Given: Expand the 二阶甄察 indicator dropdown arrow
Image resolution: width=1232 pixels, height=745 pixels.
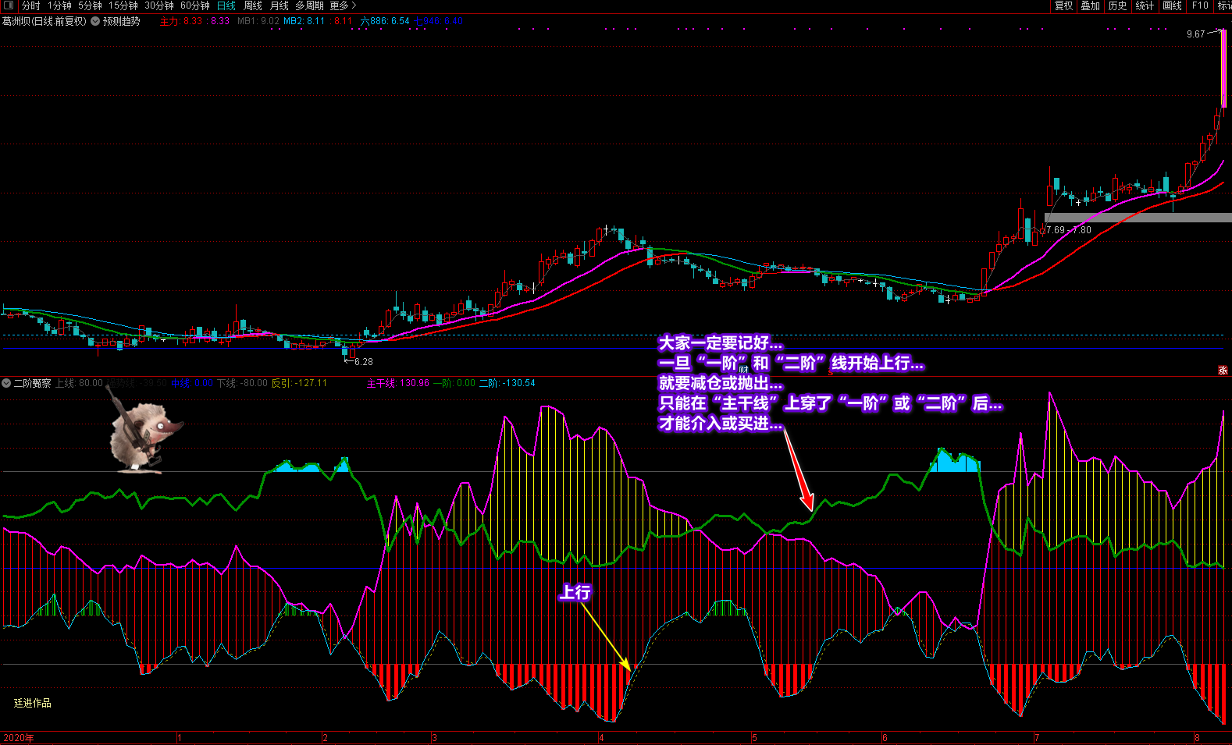Looking at the screenshot, I should tap(6, 383).
